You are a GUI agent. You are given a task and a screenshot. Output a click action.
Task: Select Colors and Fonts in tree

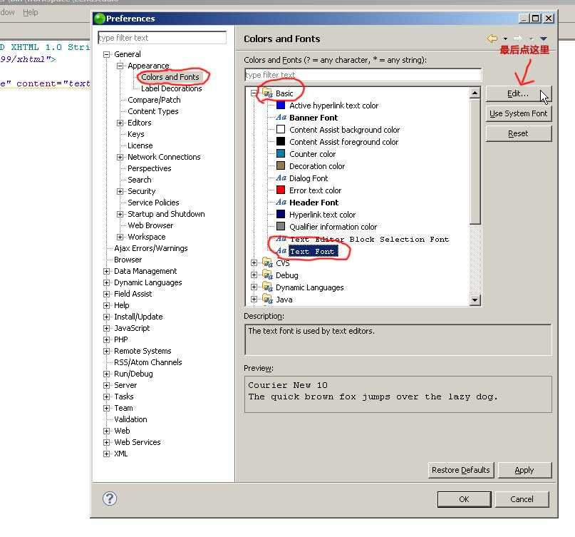(170, 77)
